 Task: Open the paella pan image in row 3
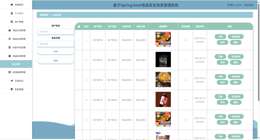163,79
